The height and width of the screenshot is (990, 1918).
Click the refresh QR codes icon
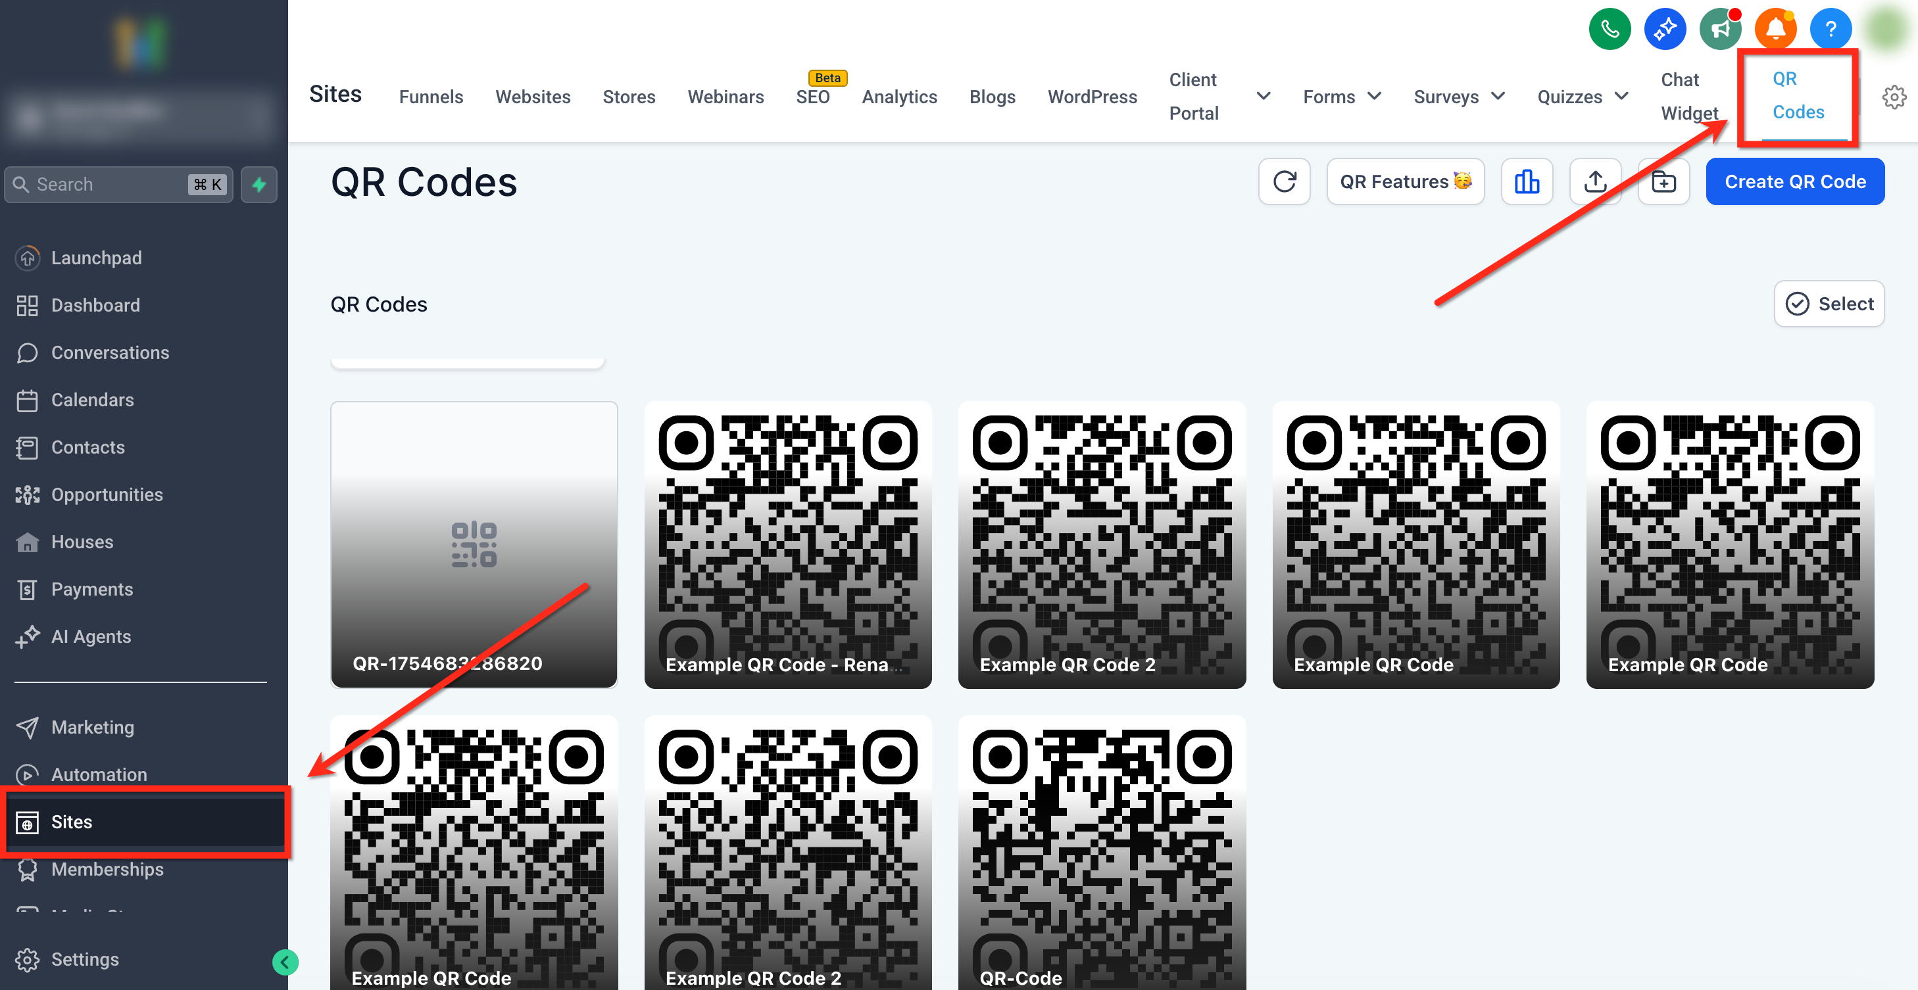click(1284, 181)
